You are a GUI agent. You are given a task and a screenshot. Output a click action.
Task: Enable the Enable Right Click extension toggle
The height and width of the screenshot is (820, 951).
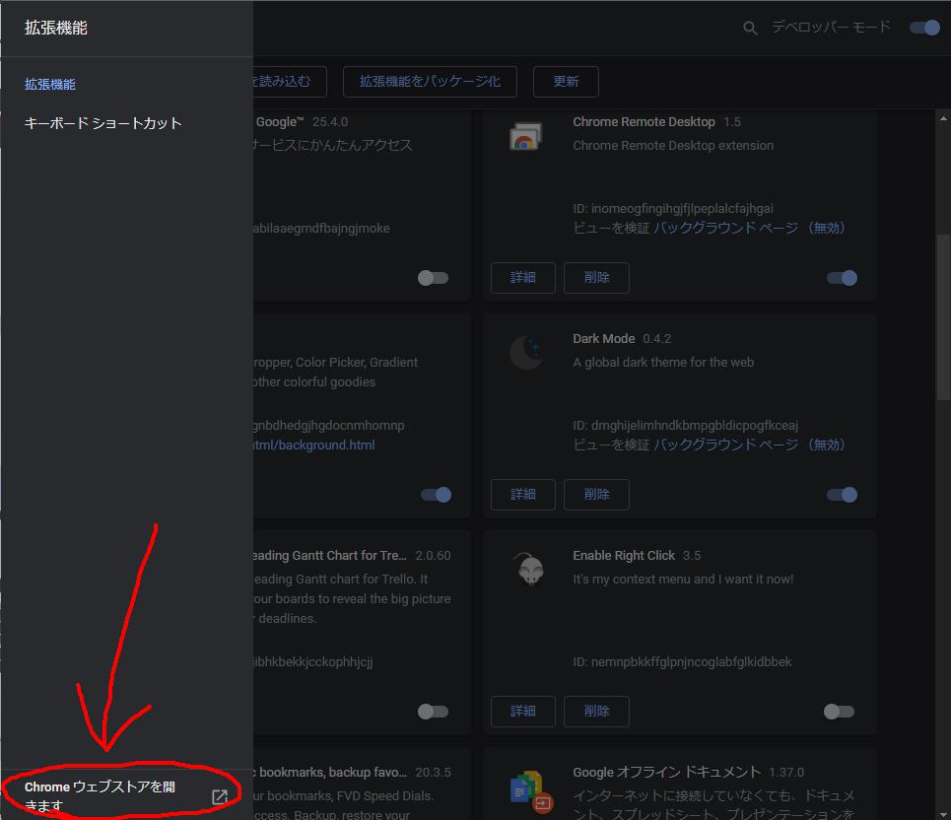coord(839,712)
